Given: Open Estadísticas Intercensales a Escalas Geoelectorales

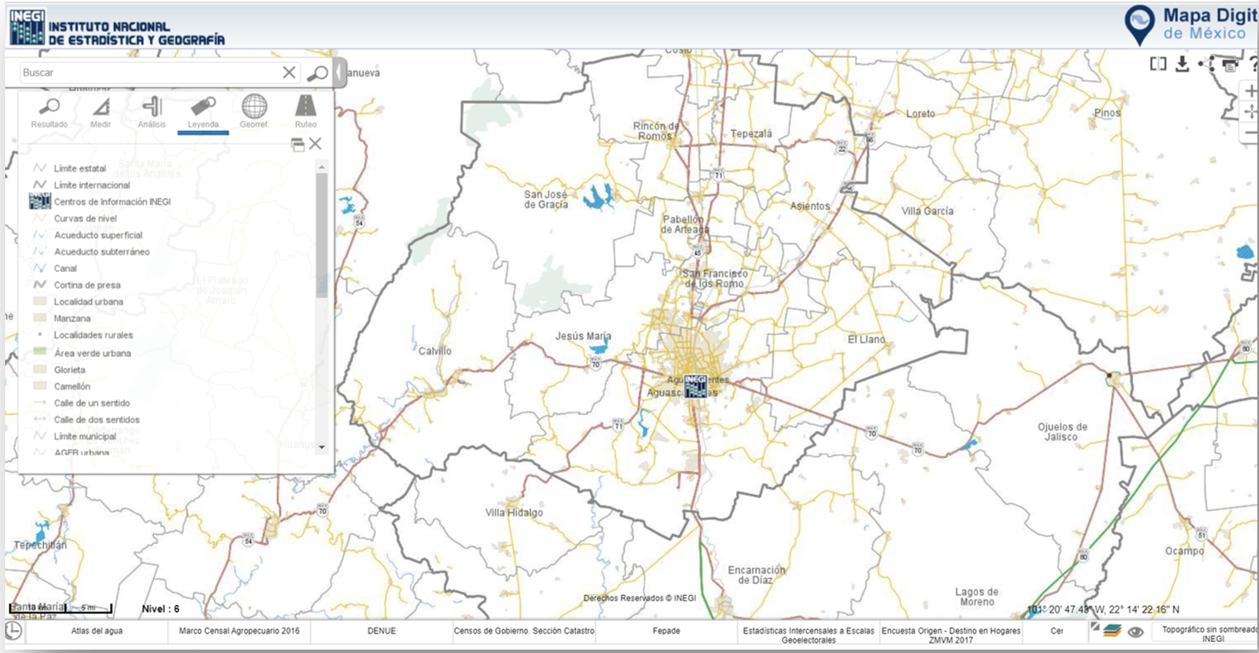Looking at the screenshot, I should (808, 635).
